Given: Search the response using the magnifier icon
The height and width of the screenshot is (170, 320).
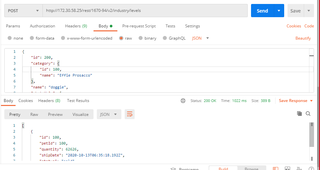Looking at the screenshot, I should [x=308, y=114].
